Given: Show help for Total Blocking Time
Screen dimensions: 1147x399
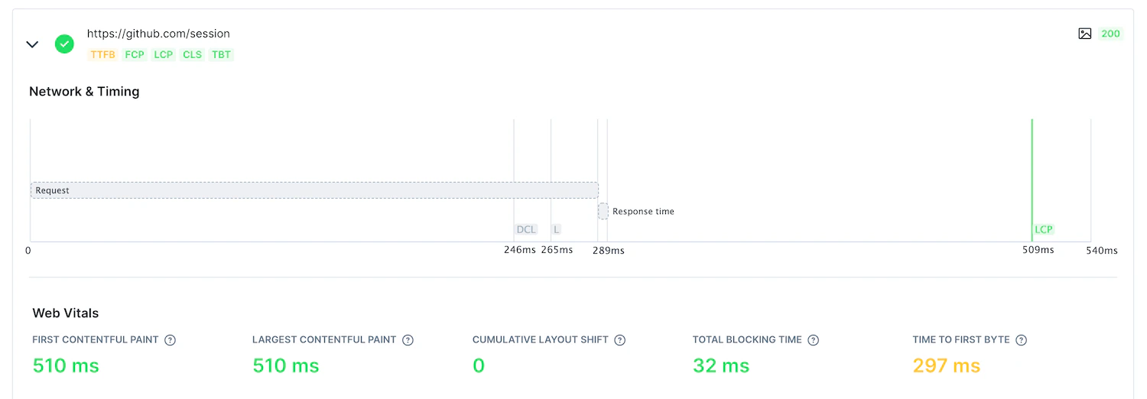Looking at the screenshot, I should [x=813, y=340].
